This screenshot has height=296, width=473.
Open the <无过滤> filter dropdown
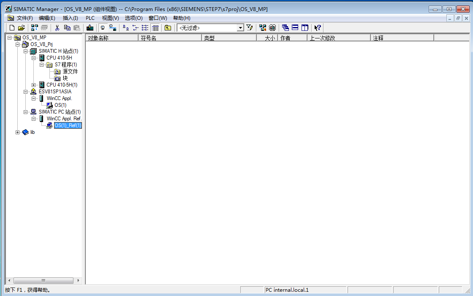pos(240,28)
